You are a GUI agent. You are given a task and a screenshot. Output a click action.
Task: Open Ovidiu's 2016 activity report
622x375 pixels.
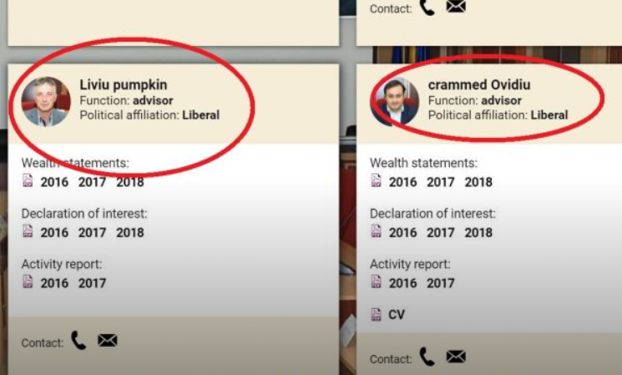[x=402, y=283]
